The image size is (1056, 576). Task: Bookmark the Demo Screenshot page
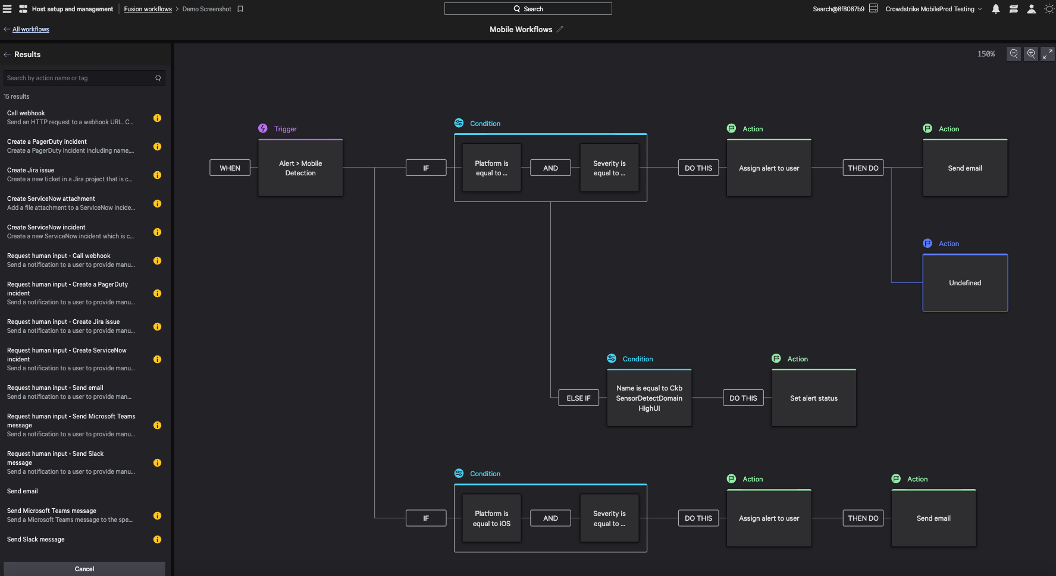pos(240,9)
